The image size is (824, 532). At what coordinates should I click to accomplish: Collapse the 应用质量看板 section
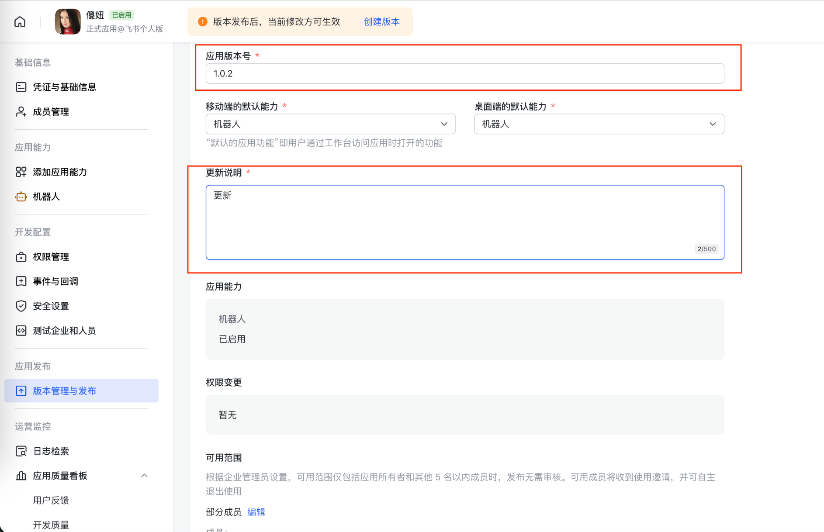[x=145, y=476]
